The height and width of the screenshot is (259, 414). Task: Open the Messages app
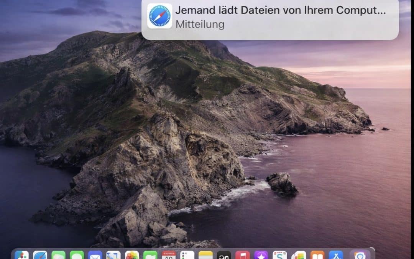(x=77, y=255)
